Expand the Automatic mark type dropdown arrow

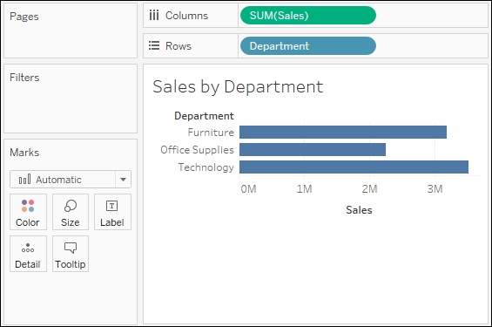124,180
